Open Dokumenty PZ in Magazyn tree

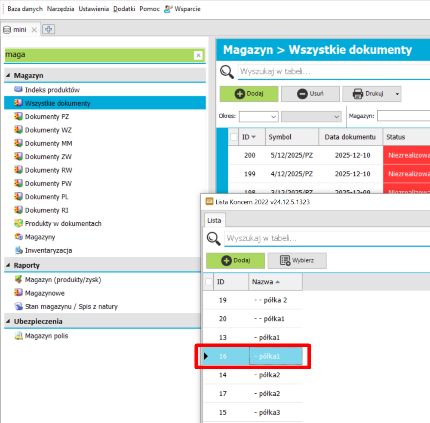[x=47, y=117]
